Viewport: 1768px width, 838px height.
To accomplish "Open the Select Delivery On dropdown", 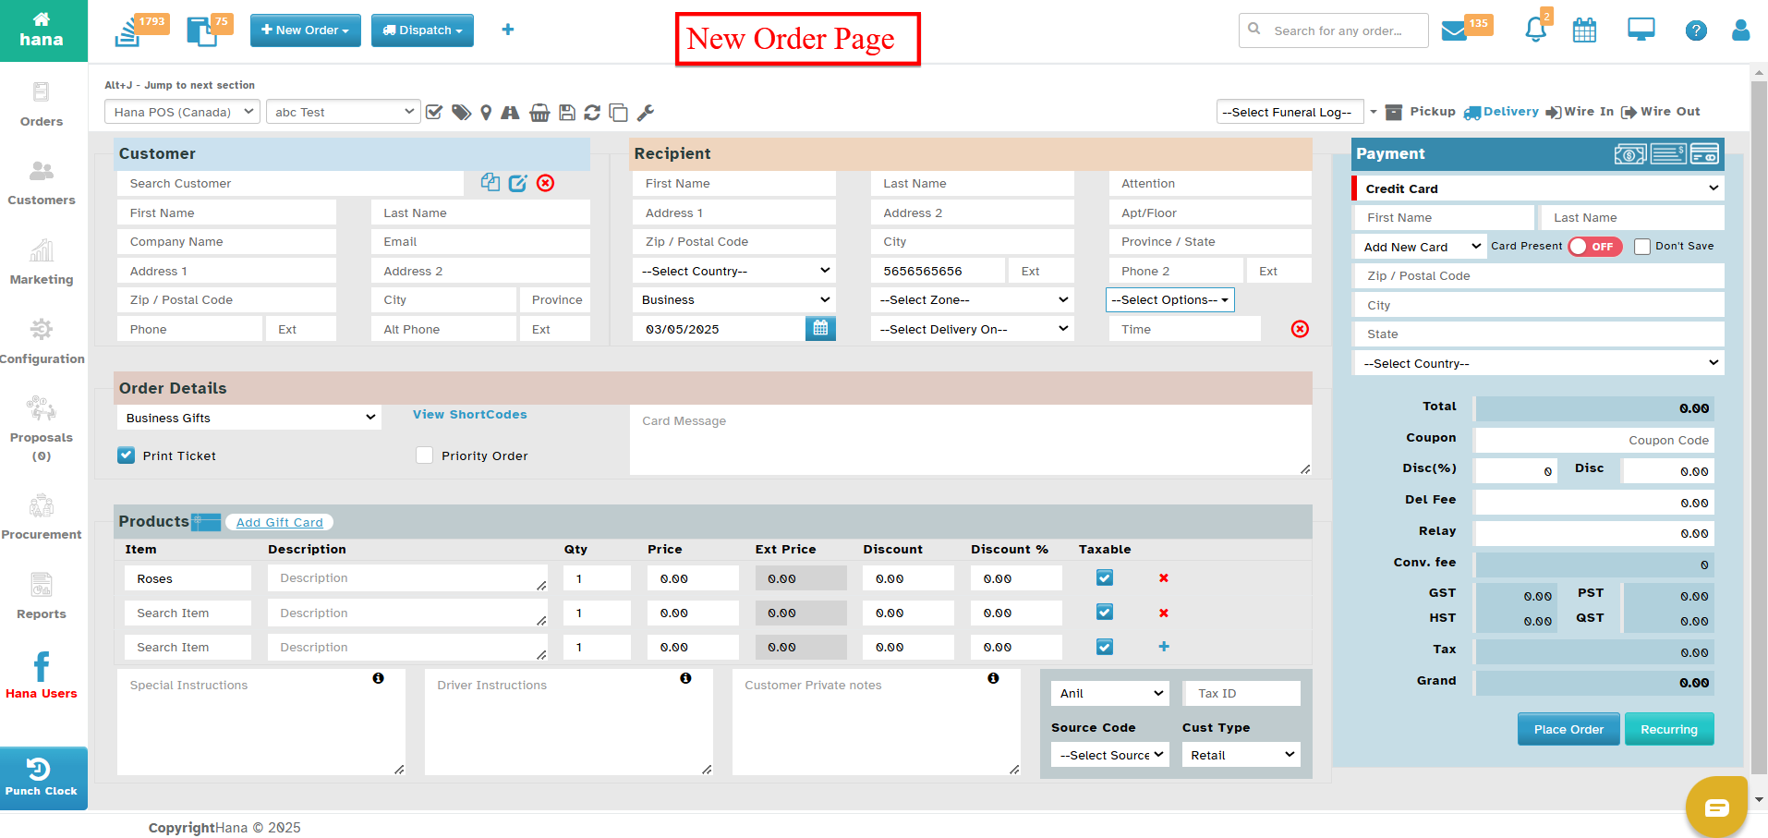I will pos(973,329).
